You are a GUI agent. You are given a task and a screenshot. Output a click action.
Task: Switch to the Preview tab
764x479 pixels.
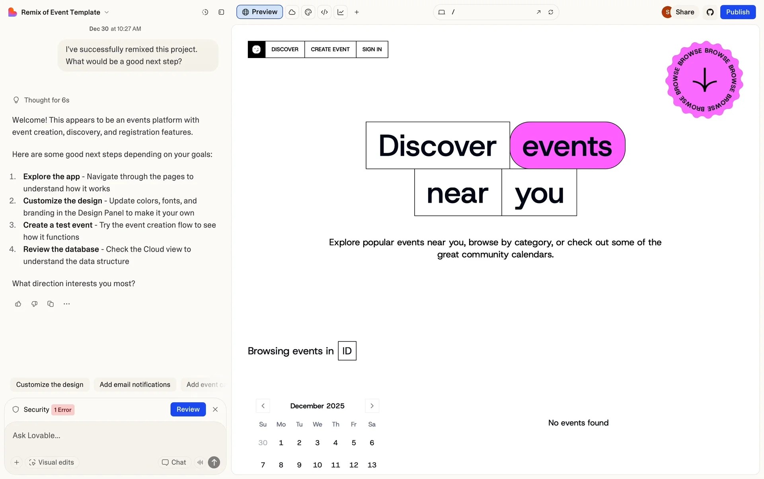pos(259,12)
